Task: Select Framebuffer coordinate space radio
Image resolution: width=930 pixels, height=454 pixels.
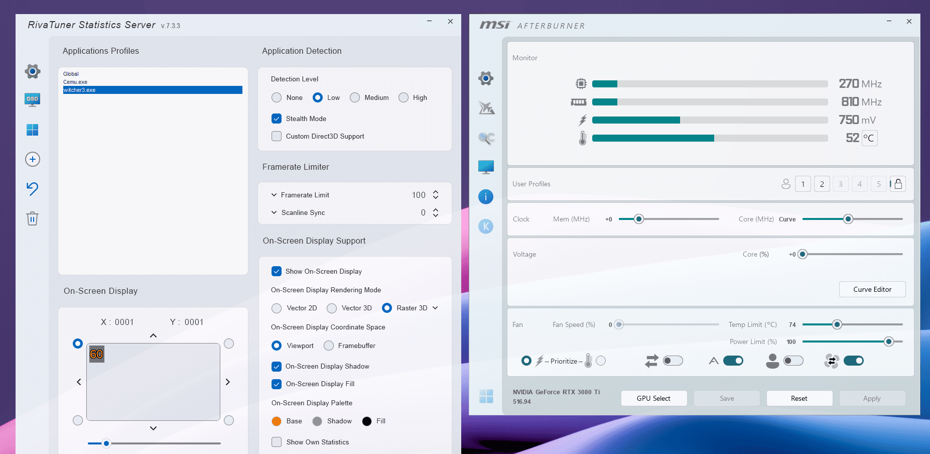Action: click(x=329, y=346)
